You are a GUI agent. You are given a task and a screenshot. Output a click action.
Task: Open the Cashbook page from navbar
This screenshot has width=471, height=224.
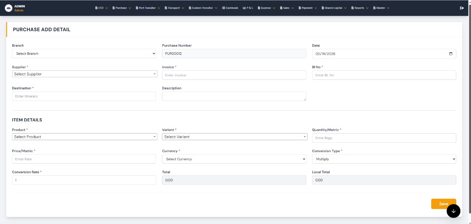coord(230,8)
